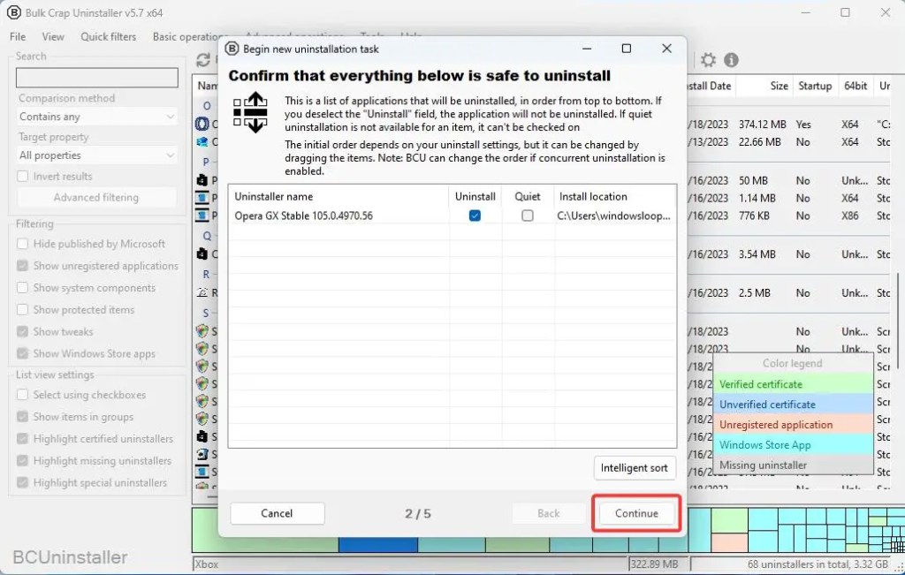Click the Continue button

pyautogui.click(x=636, y=513)
